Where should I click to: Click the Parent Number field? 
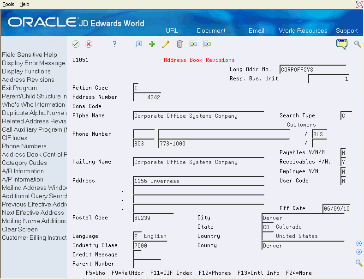coord(147,264)
